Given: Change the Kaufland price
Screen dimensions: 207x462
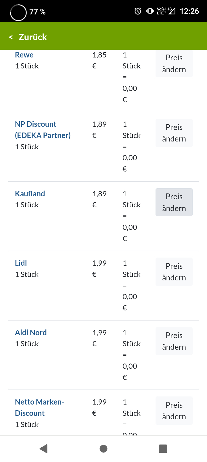Looking at the screenshot, I should click(174, 202).
